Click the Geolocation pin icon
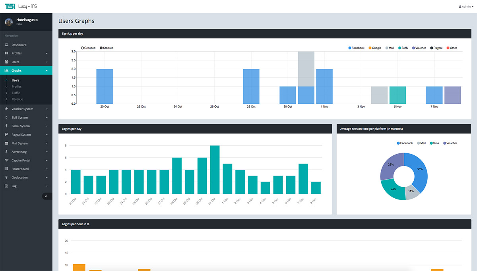Image resolution: width=477 pixels, height=271 pixels. click(7, 178)
